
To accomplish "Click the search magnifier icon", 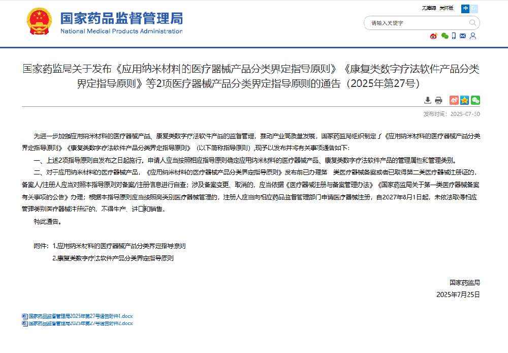I will pyautogui.click(x=472, y=23).
